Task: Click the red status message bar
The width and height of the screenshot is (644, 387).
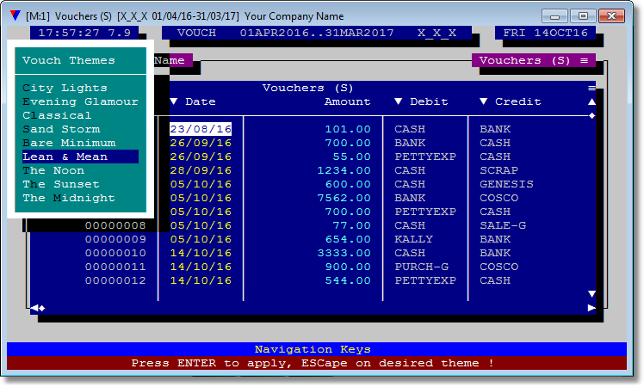Action: (317, 363)
